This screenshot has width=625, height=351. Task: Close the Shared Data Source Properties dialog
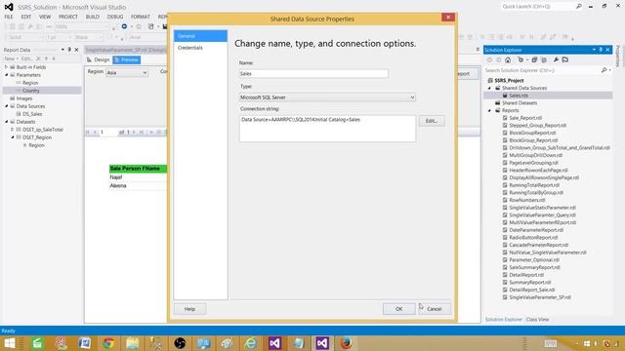pos(448,18)
